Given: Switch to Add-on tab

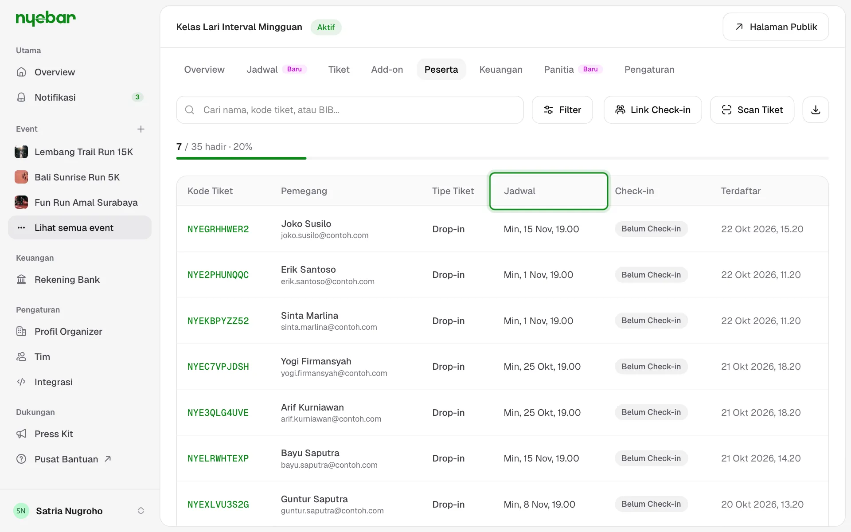Looking at the screenshot, I should 387,70.
